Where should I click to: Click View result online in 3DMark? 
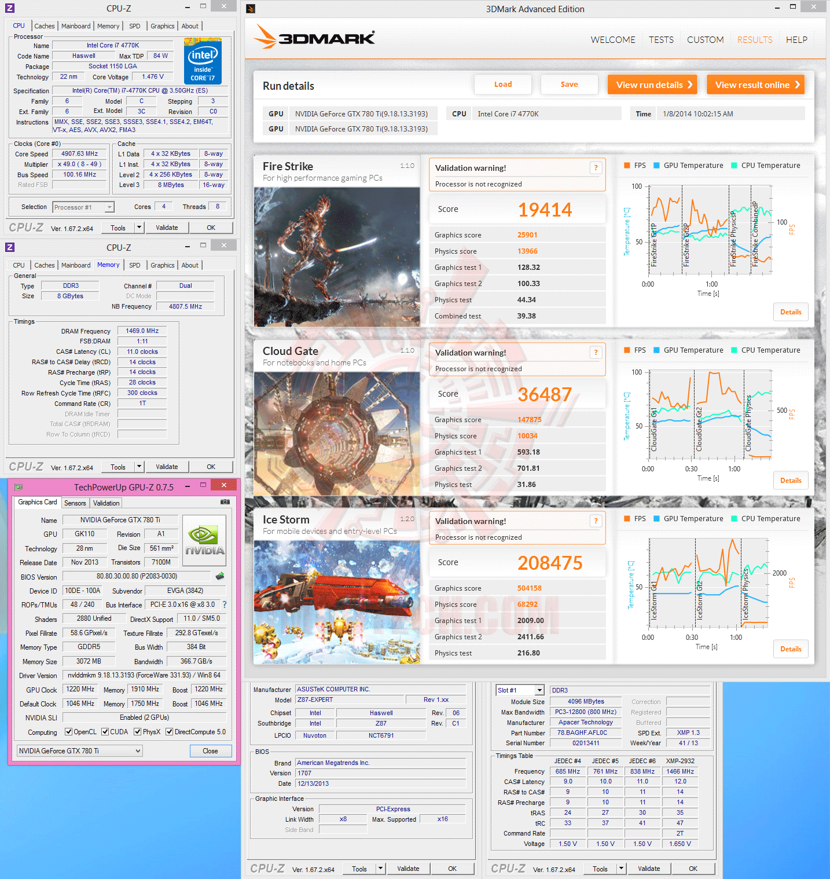pyautogui.click(x=755, y=85)
